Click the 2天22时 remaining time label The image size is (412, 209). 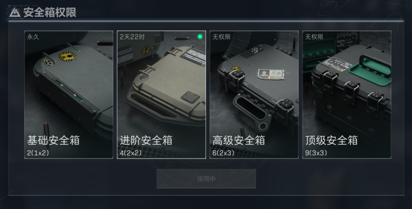tap(132, 37)
